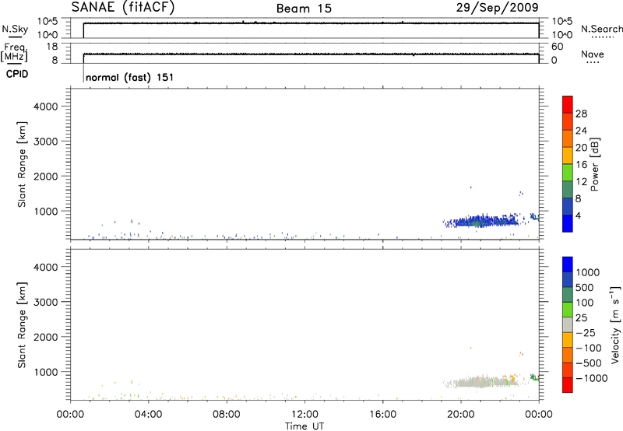Viewport: 623px width, 431px height.
Task: Click the N.Search legend label
Action: (x=601, y=29)
